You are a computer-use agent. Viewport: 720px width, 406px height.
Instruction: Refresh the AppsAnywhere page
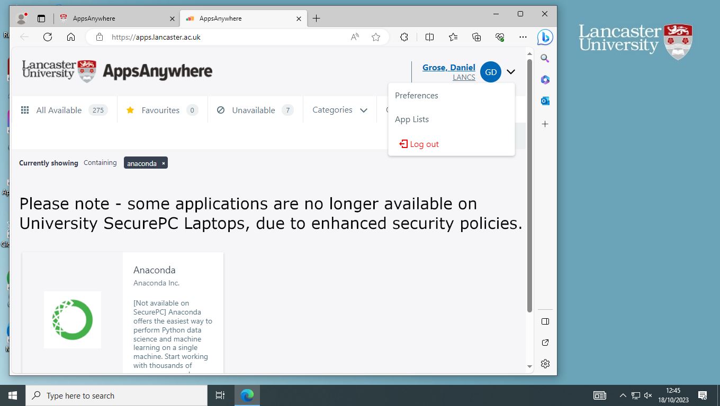pyautogui.click(x=48, y=37)
